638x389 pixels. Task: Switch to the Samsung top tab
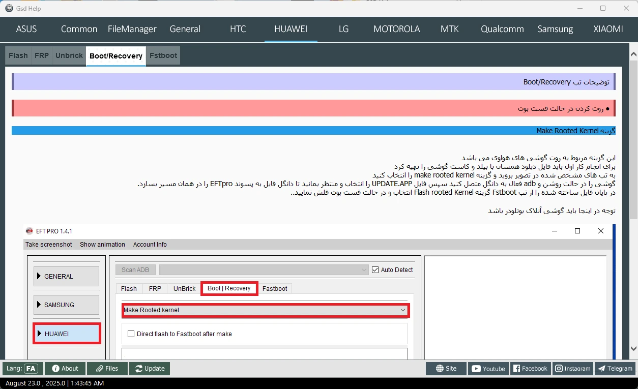click(555, 29)
